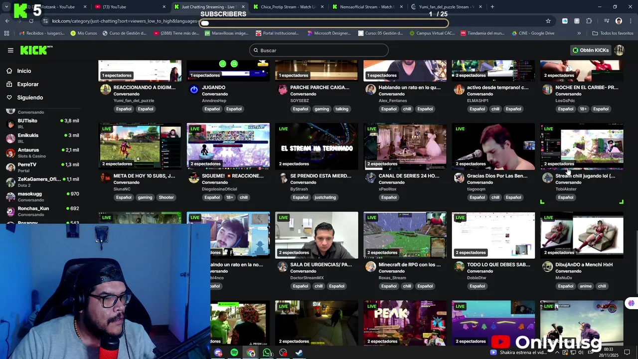Open a new browser tab

click(492, 7)
